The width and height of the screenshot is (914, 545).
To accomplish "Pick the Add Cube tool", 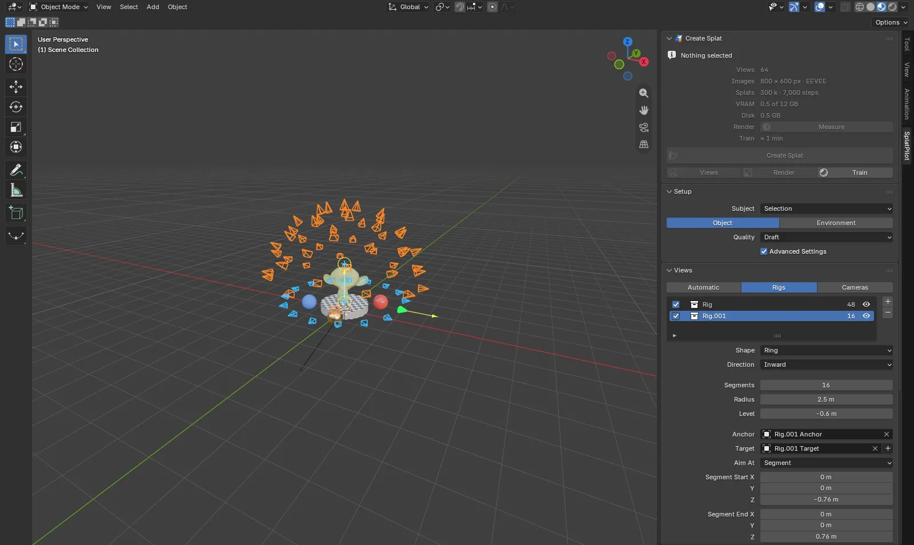I will coord(16,213).
